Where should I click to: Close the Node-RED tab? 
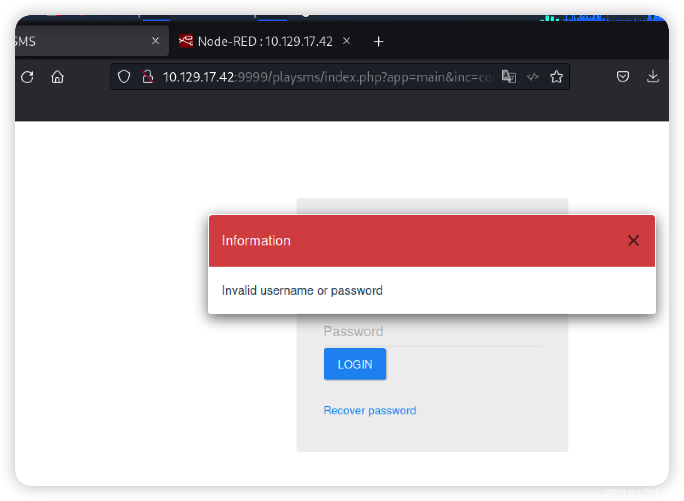click(347, 41)
